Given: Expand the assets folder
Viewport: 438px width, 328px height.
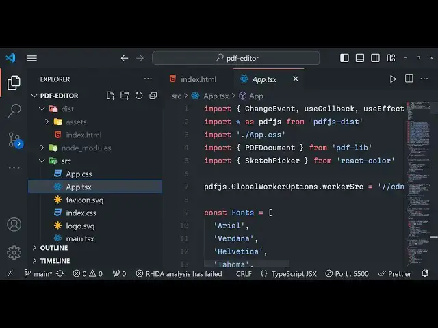Looking at the screenshot, I should pyautogui.click(x=47, y=122).
